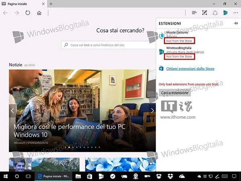Open the blue flowers news thumbnail
This screenshot has height=181, width=241.
pos(120,165)
